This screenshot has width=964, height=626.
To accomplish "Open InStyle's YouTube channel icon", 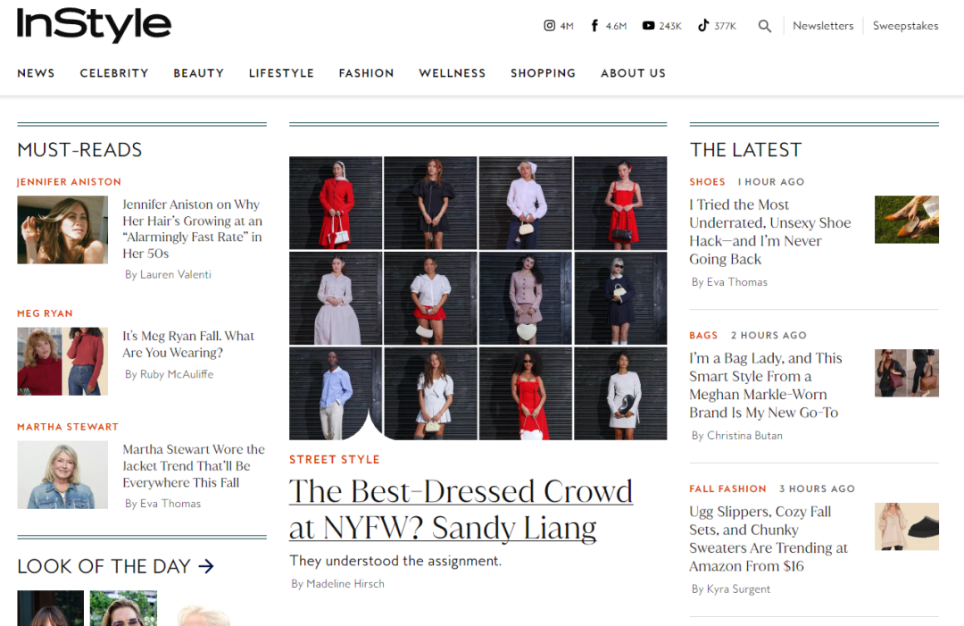I will coord(649,25).
